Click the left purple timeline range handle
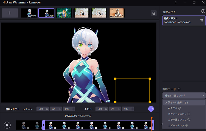 tap(44, 125)
